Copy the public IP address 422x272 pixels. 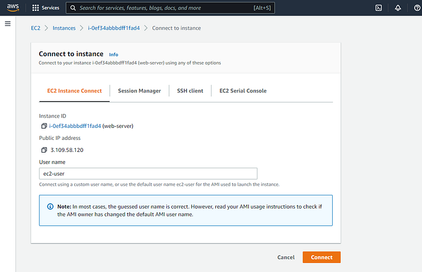tap(44, 150)
